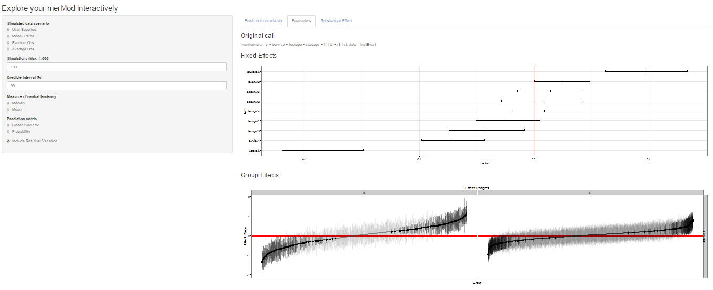
Task: Pick the Average Obs radio button
Action: click(8, 49)
